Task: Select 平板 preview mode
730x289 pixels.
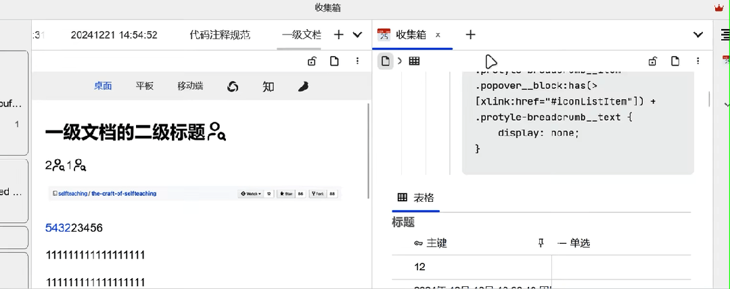Action: tap(144, 86)
